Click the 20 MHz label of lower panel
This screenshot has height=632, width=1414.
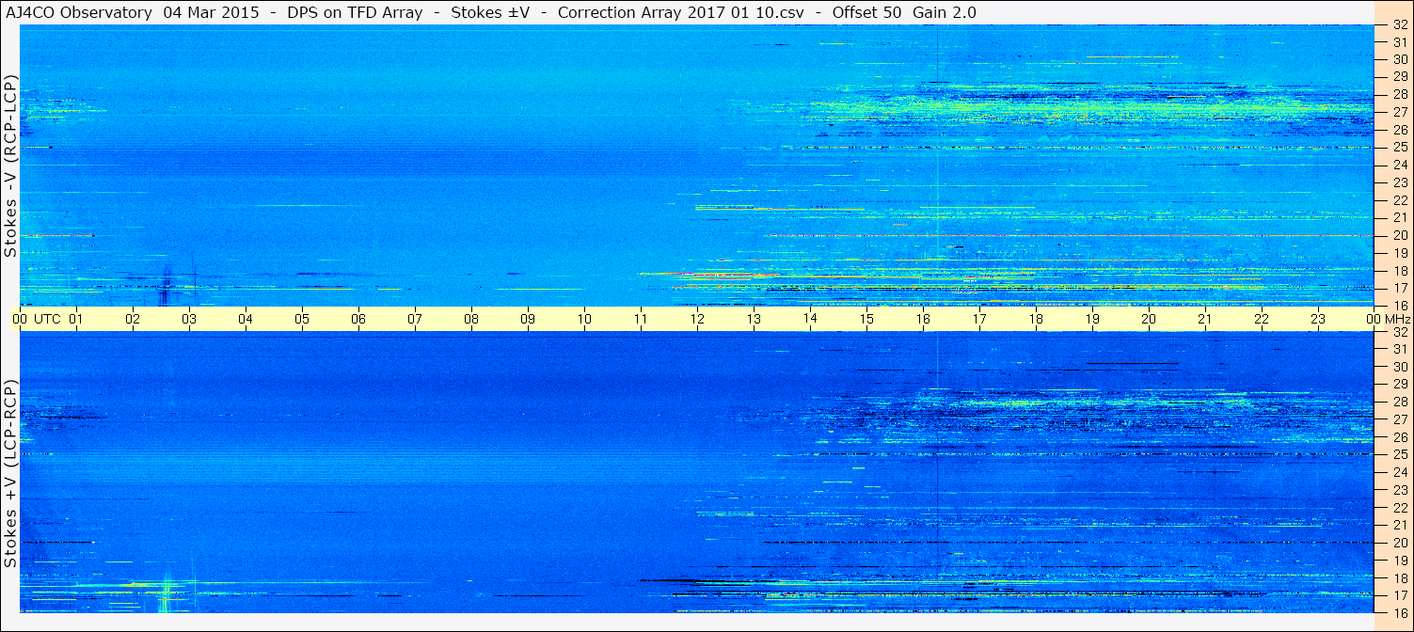1399,543
